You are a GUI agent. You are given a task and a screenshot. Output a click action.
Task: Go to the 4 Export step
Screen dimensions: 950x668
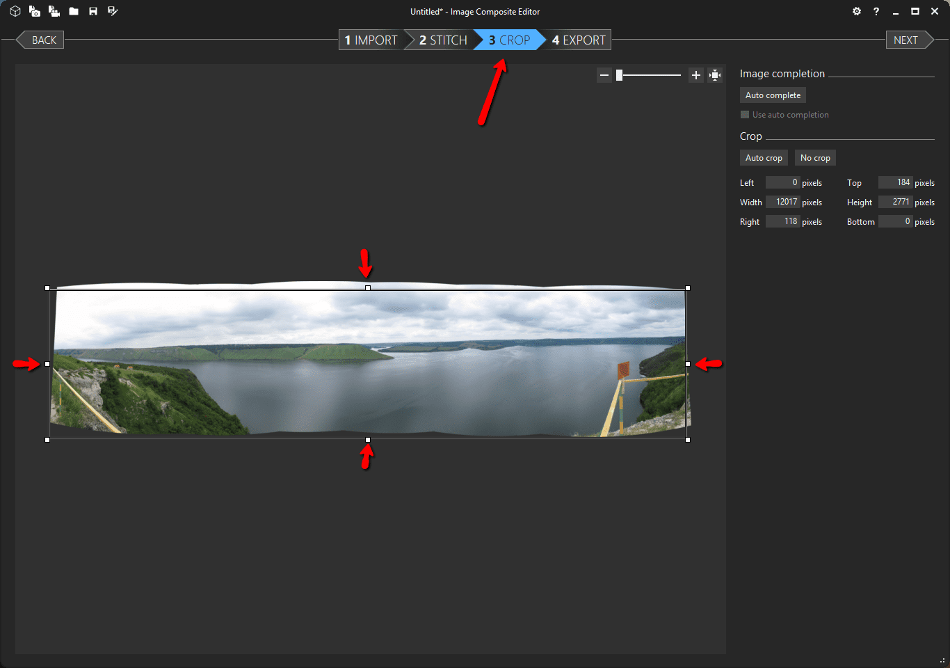[579, 40]
